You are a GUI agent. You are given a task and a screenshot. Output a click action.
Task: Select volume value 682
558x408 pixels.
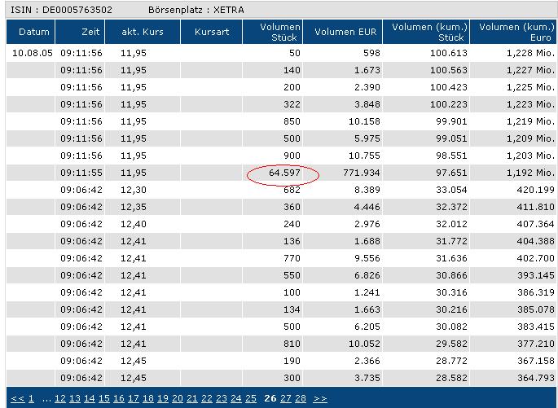point(292,190)
